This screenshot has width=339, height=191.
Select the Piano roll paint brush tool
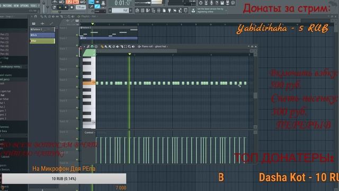[x=106, y=47]
